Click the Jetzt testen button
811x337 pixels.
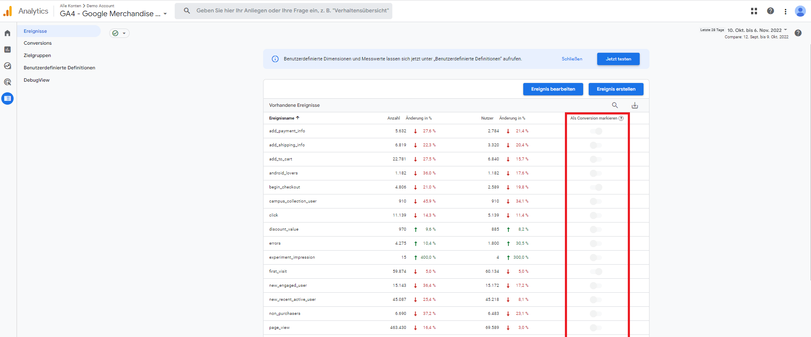click(x=618, y=59)
